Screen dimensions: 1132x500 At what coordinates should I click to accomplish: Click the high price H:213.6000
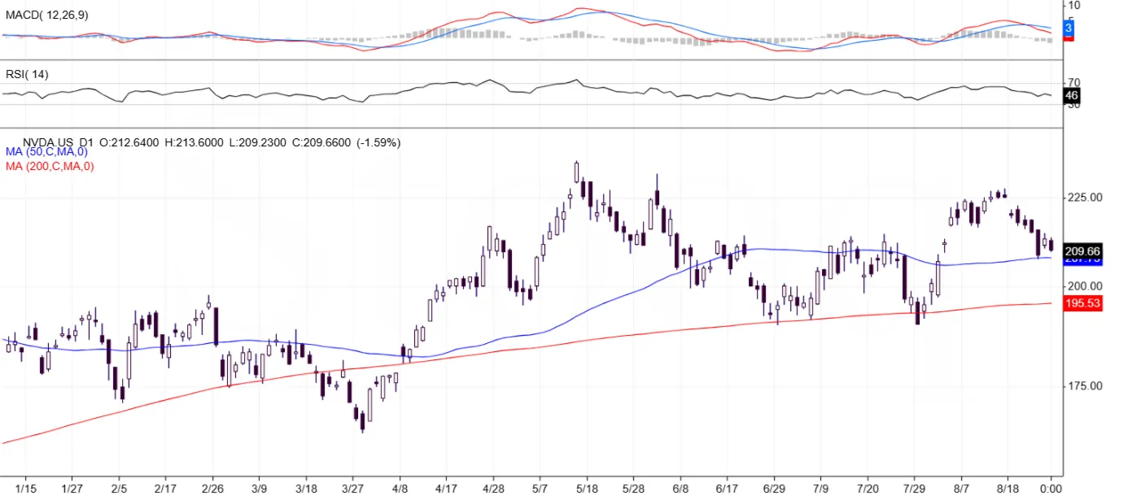coord(194,142)
